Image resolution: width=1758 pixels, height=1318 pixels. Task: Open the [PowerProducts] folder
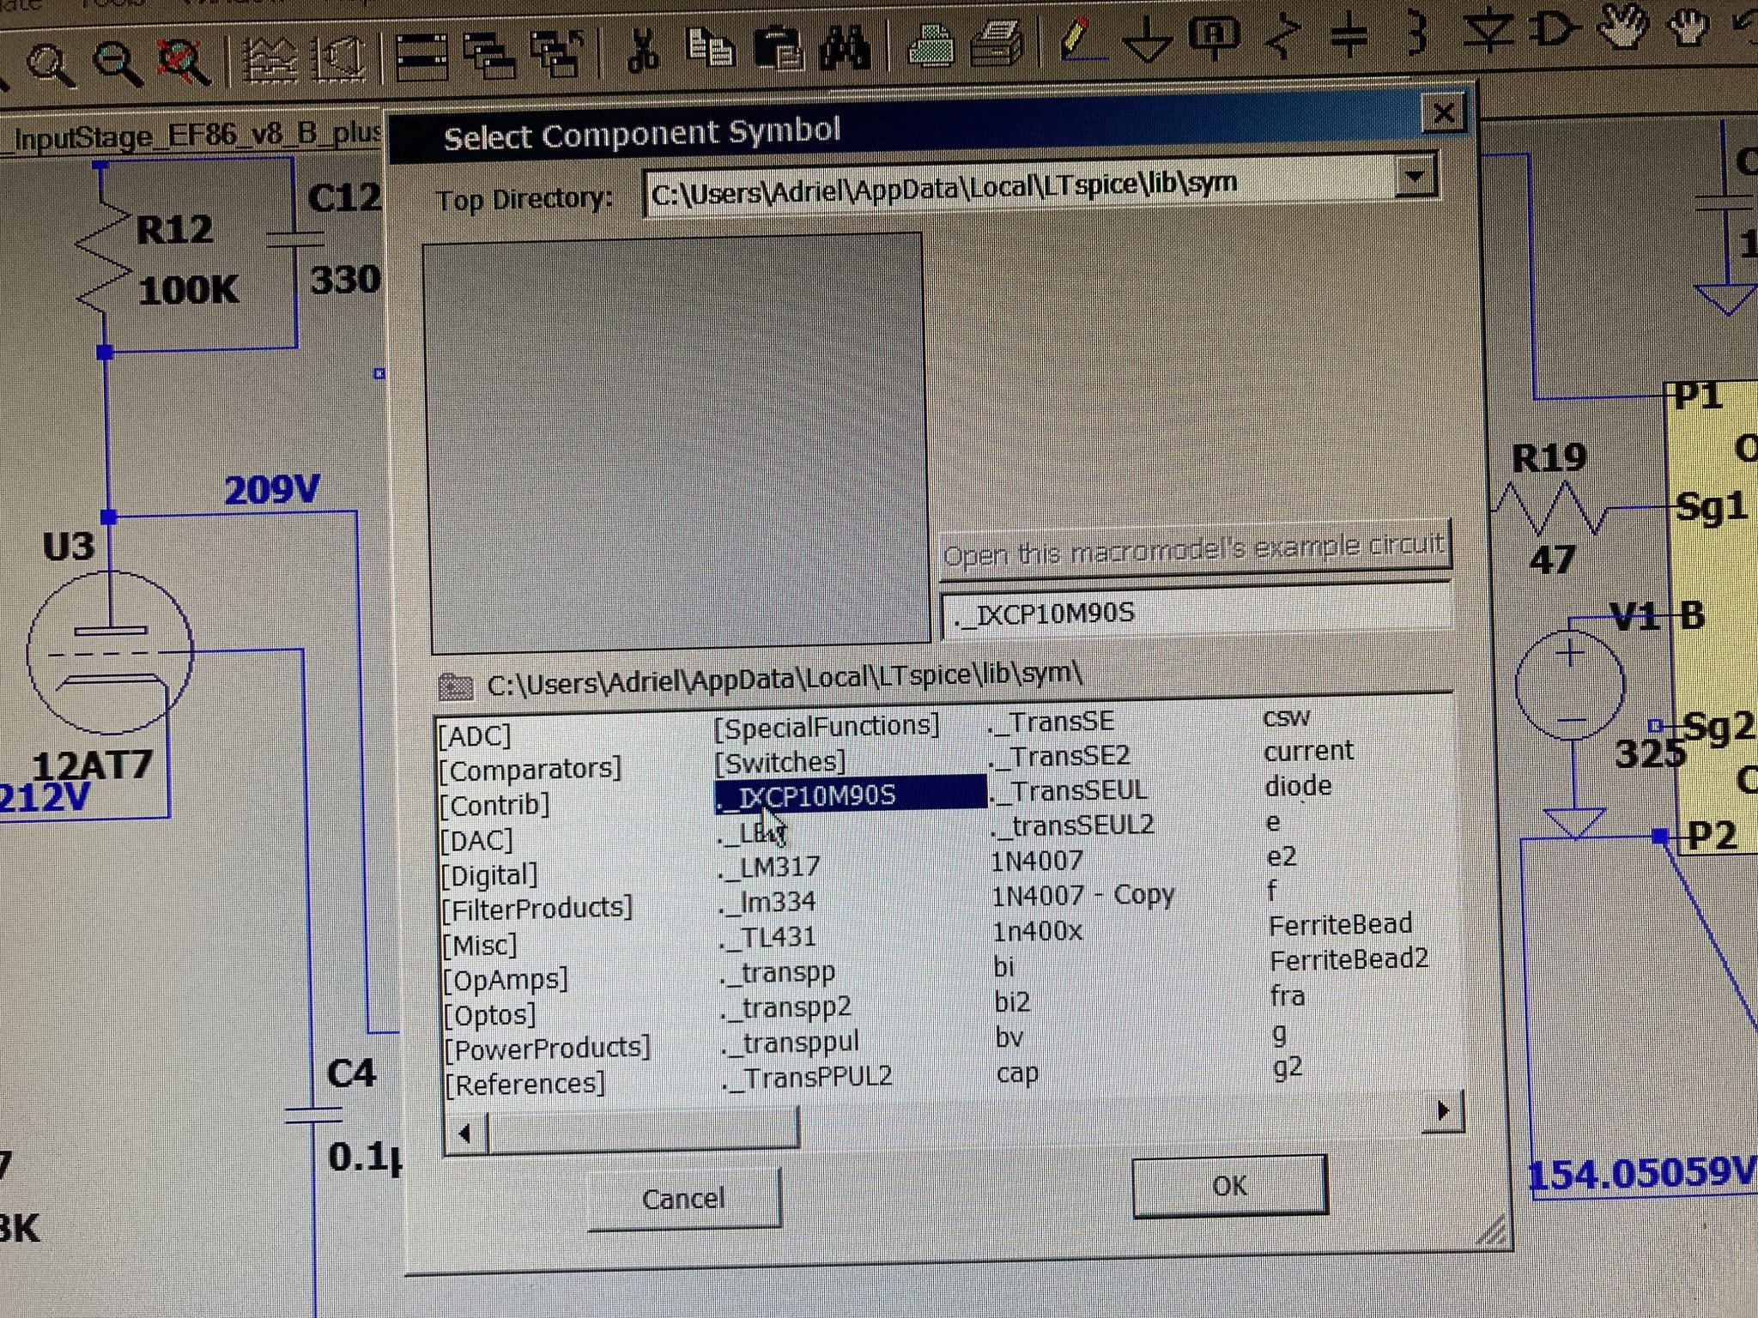548,1049
